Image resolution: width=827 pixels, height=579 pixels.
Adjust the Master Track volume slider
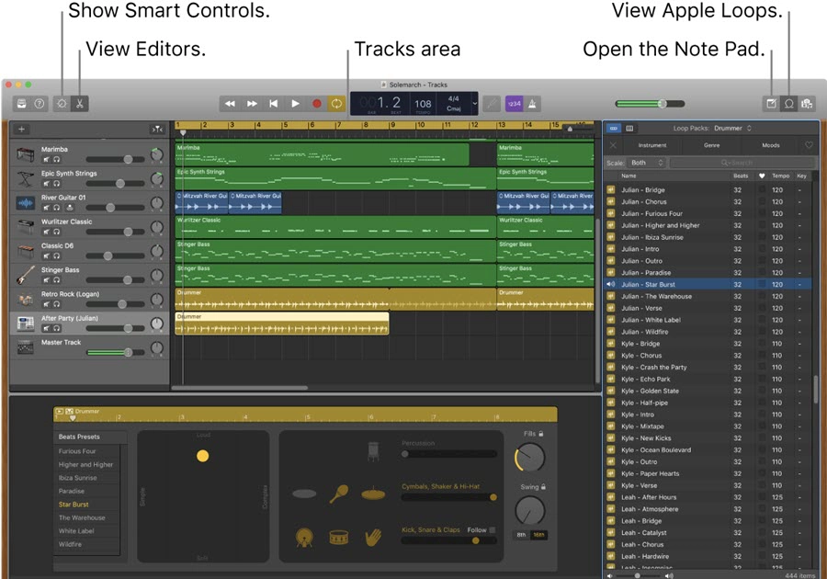116,352
